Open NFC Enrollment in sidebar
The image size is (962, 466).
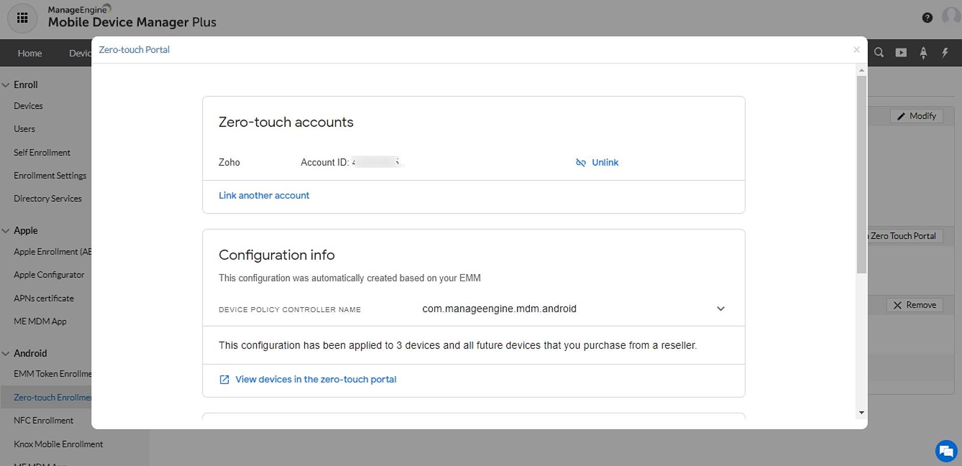click(43, 420)
